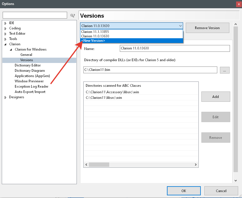The height and width of the screenshot is (198, 242).
Task: Choose Clarion 11.1.13855 in dropdown list
Action: coord(95,32)
